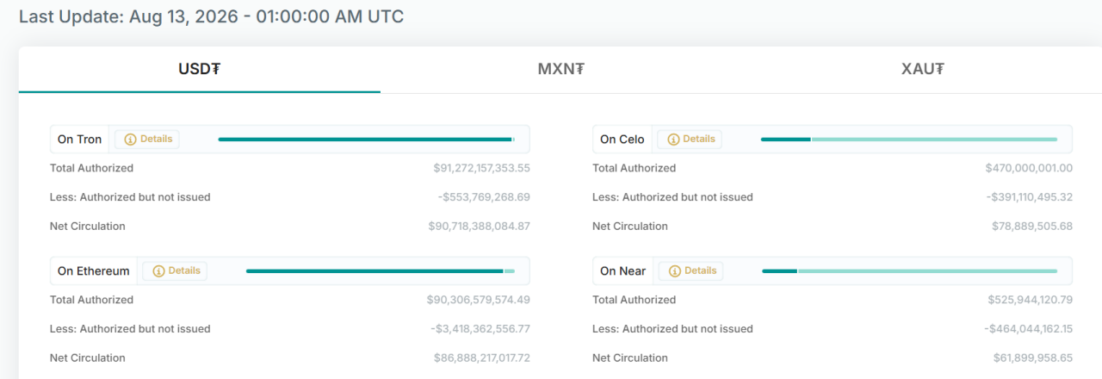Click the On Near circulation progress bar
Image resolution: width=1102 pixels, height=379 pixels.
point(910,271)
